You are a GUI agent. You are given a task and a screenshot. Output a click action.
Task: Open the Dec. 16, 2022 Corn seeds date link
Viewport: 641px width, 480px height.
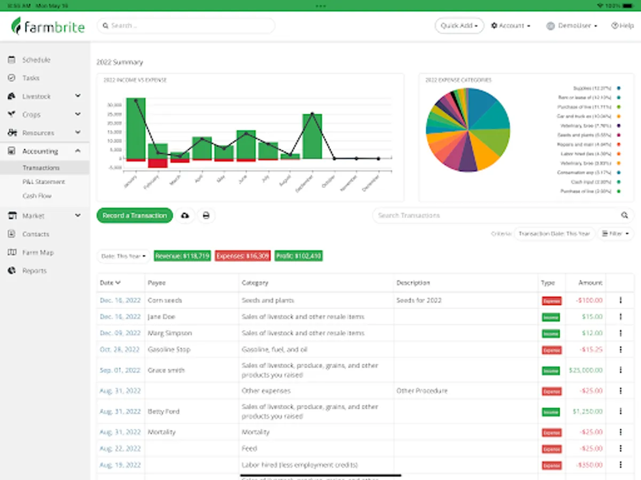click(x=120, y=300)
